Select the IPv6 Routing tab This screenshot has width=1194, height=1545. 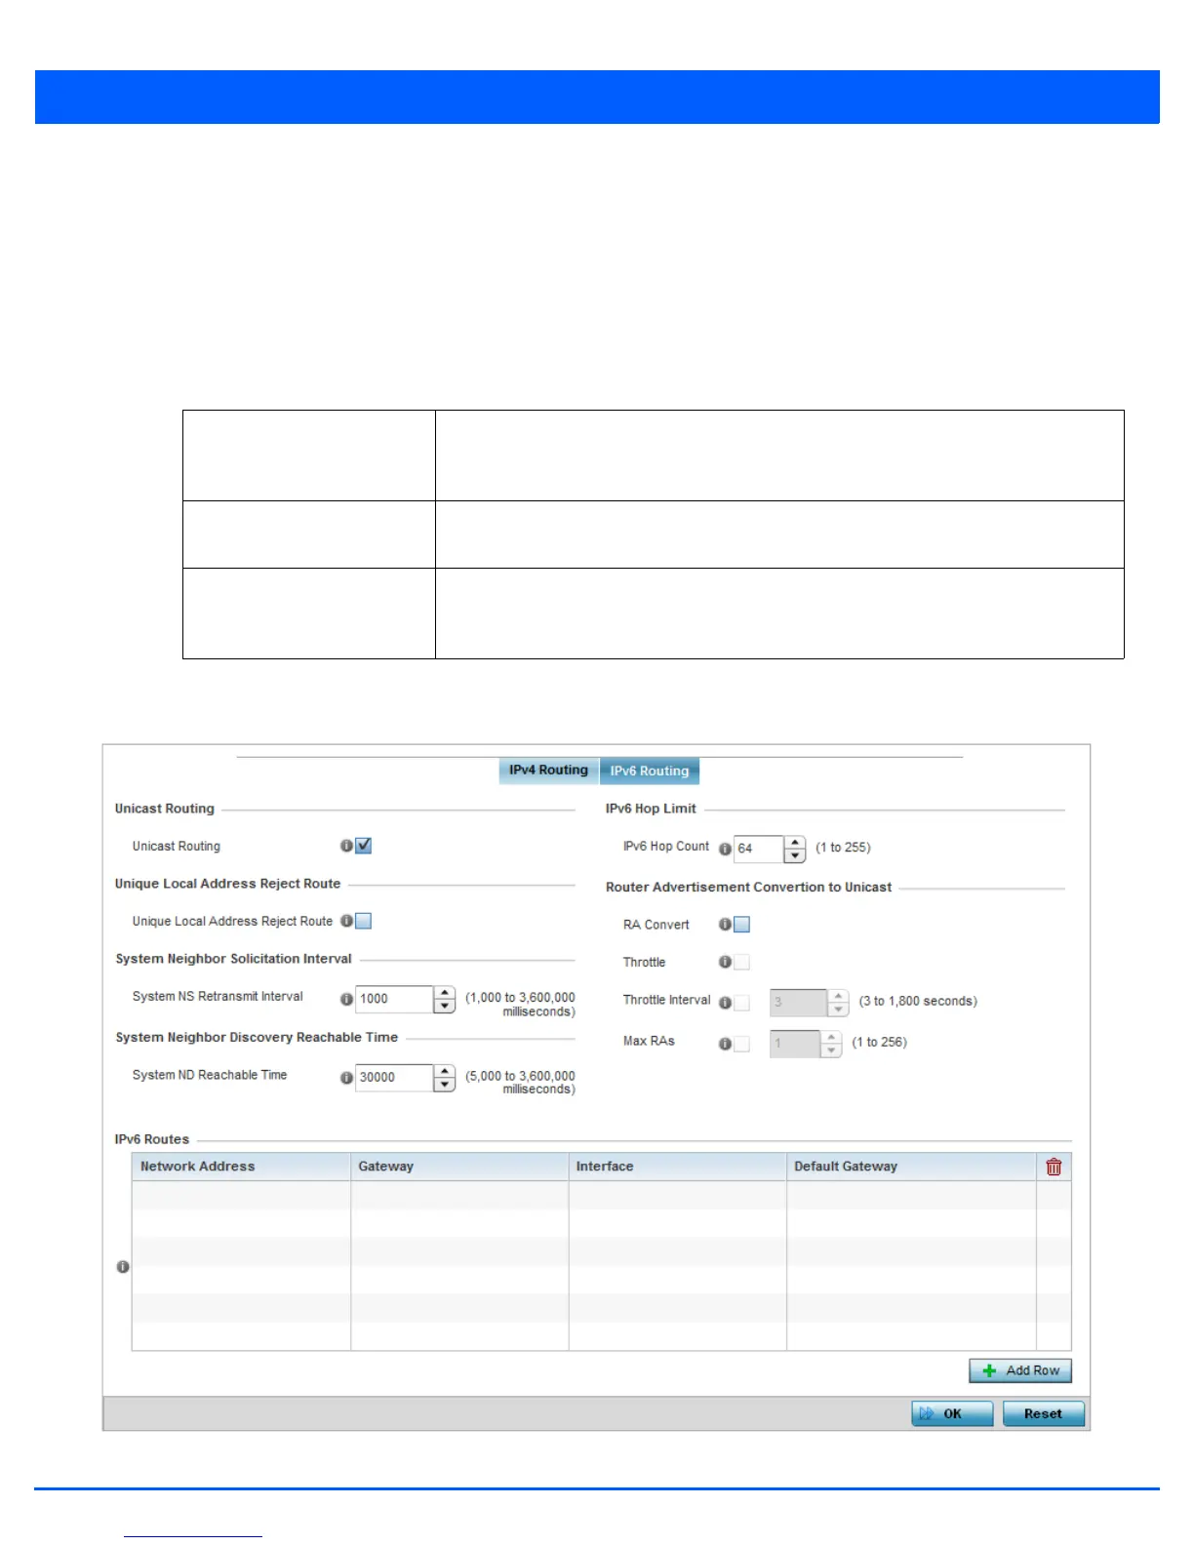650,771
